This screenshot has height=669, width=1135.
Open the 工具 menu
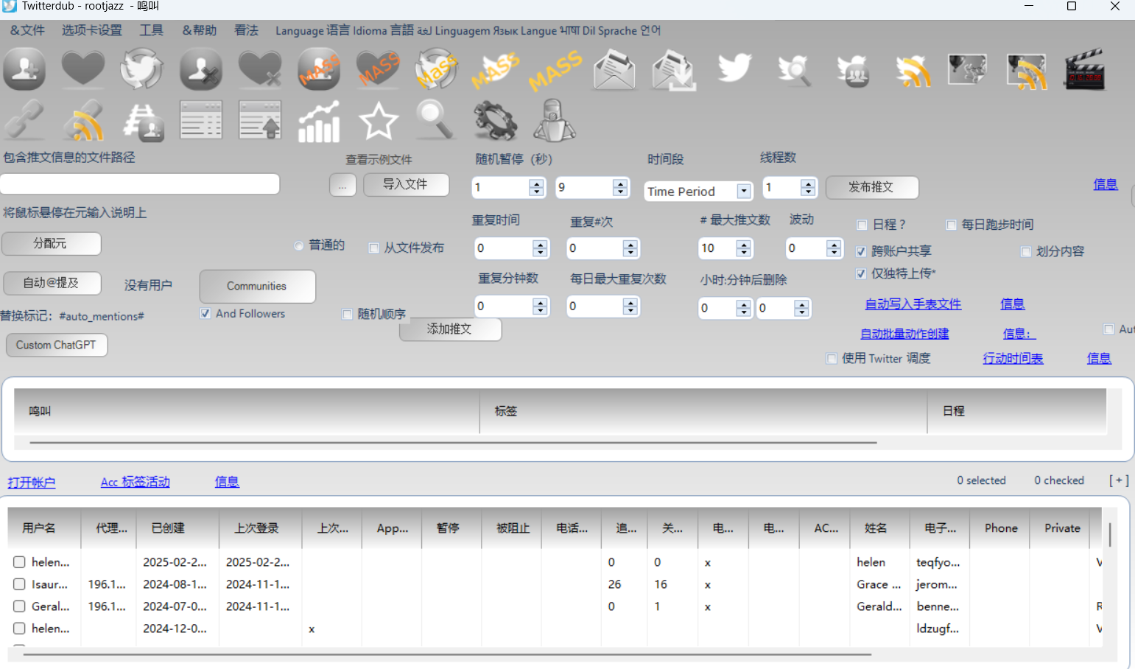coord(152,30)
